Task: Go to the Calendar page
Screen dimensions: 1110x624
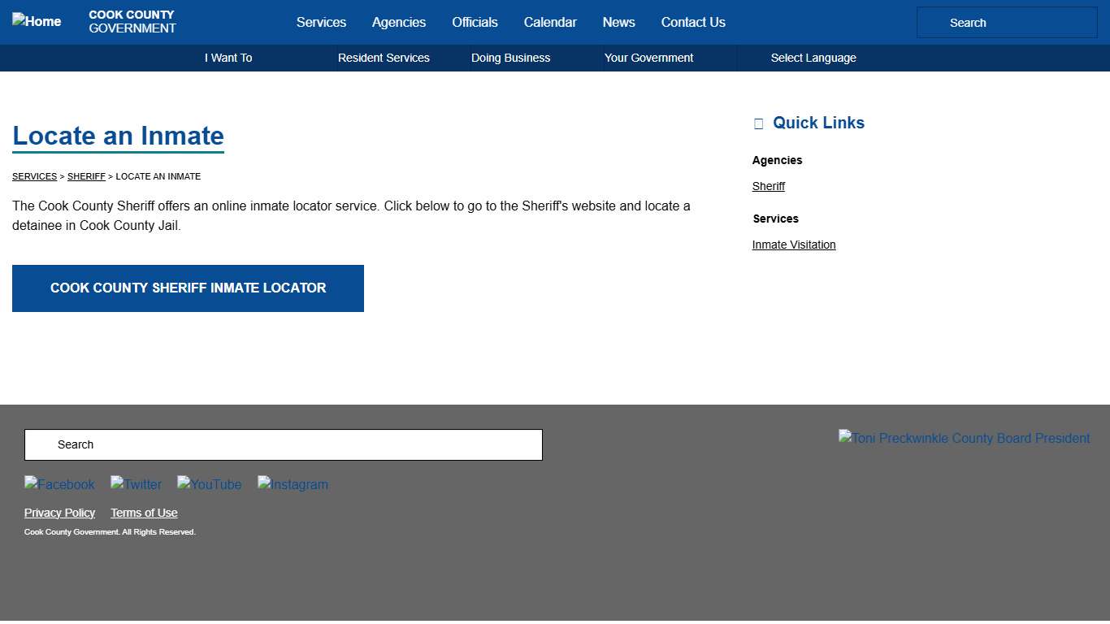Action: pos(550,22)
